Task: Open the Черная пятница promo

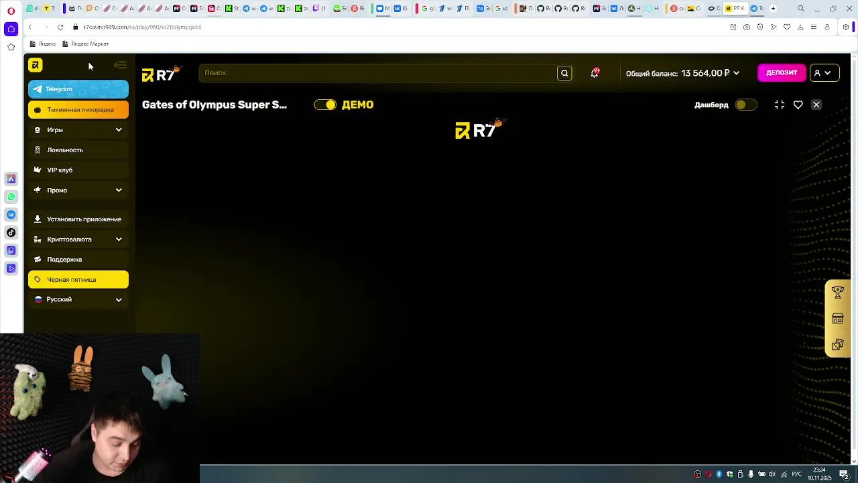Action: pos(78,279)
